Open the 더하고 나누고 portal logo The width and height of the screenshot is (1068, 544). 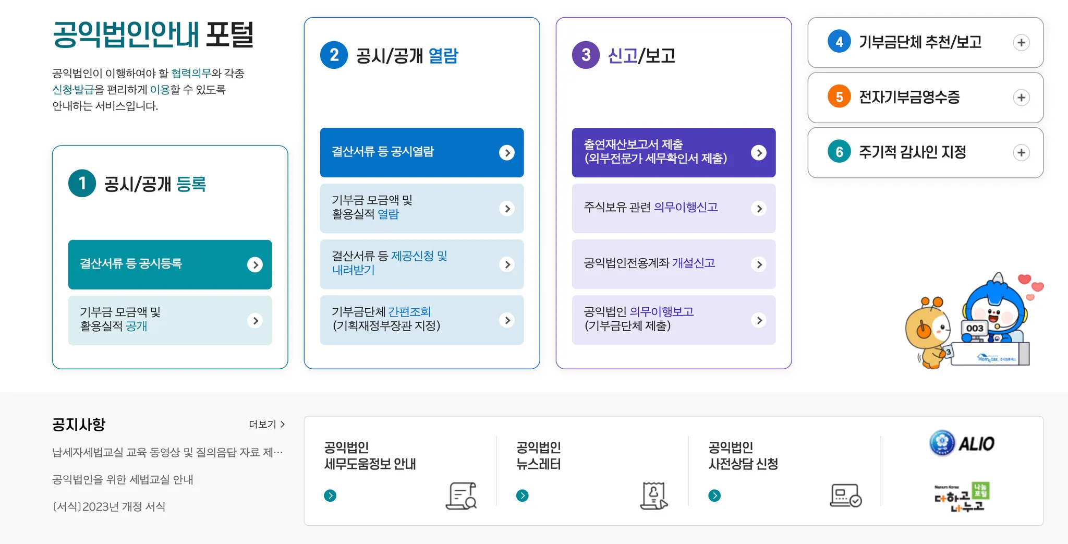[x=962, y=497]
